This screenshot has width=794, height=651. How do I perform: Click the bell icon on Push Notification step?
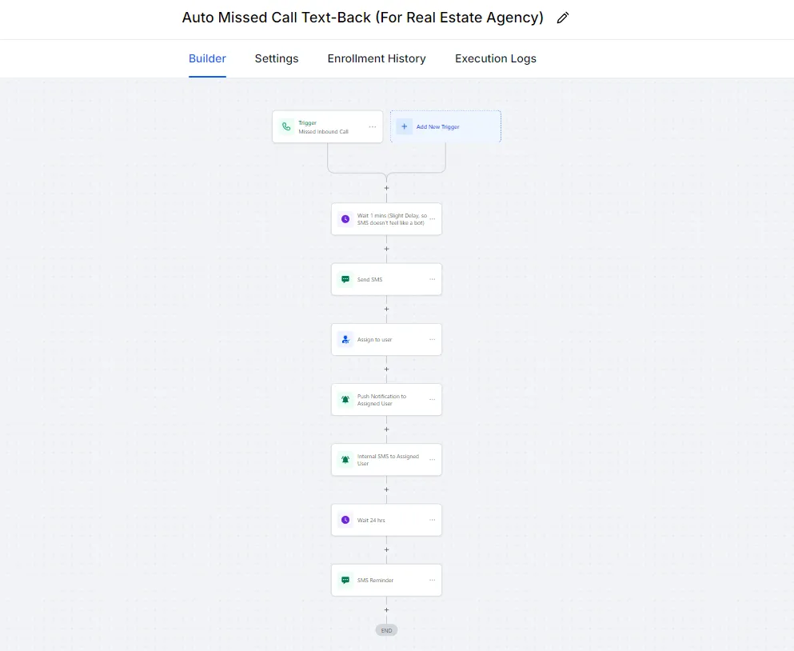tap(345, 400)
